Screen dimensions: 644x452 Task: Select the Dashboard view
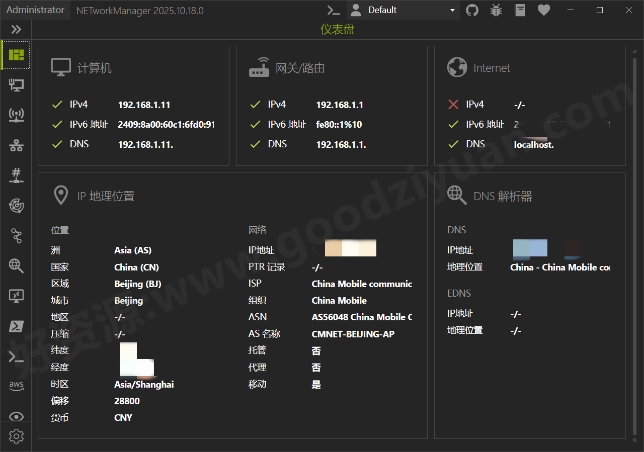pyautogui.click(x=16, y=55)
